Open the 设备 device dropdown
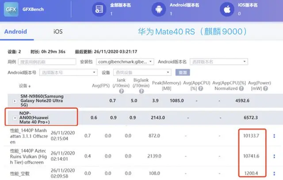 [142, 73]
